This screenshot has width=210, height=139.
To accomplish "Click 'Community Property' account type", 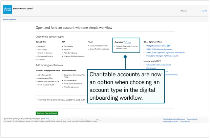I will pos(45,56).
